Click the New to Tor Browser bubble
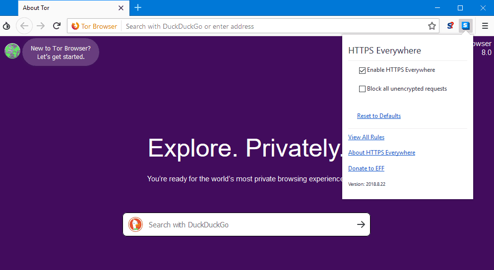Image resolution: width=494 pixels, height=270 pixels. pos(61,52)
